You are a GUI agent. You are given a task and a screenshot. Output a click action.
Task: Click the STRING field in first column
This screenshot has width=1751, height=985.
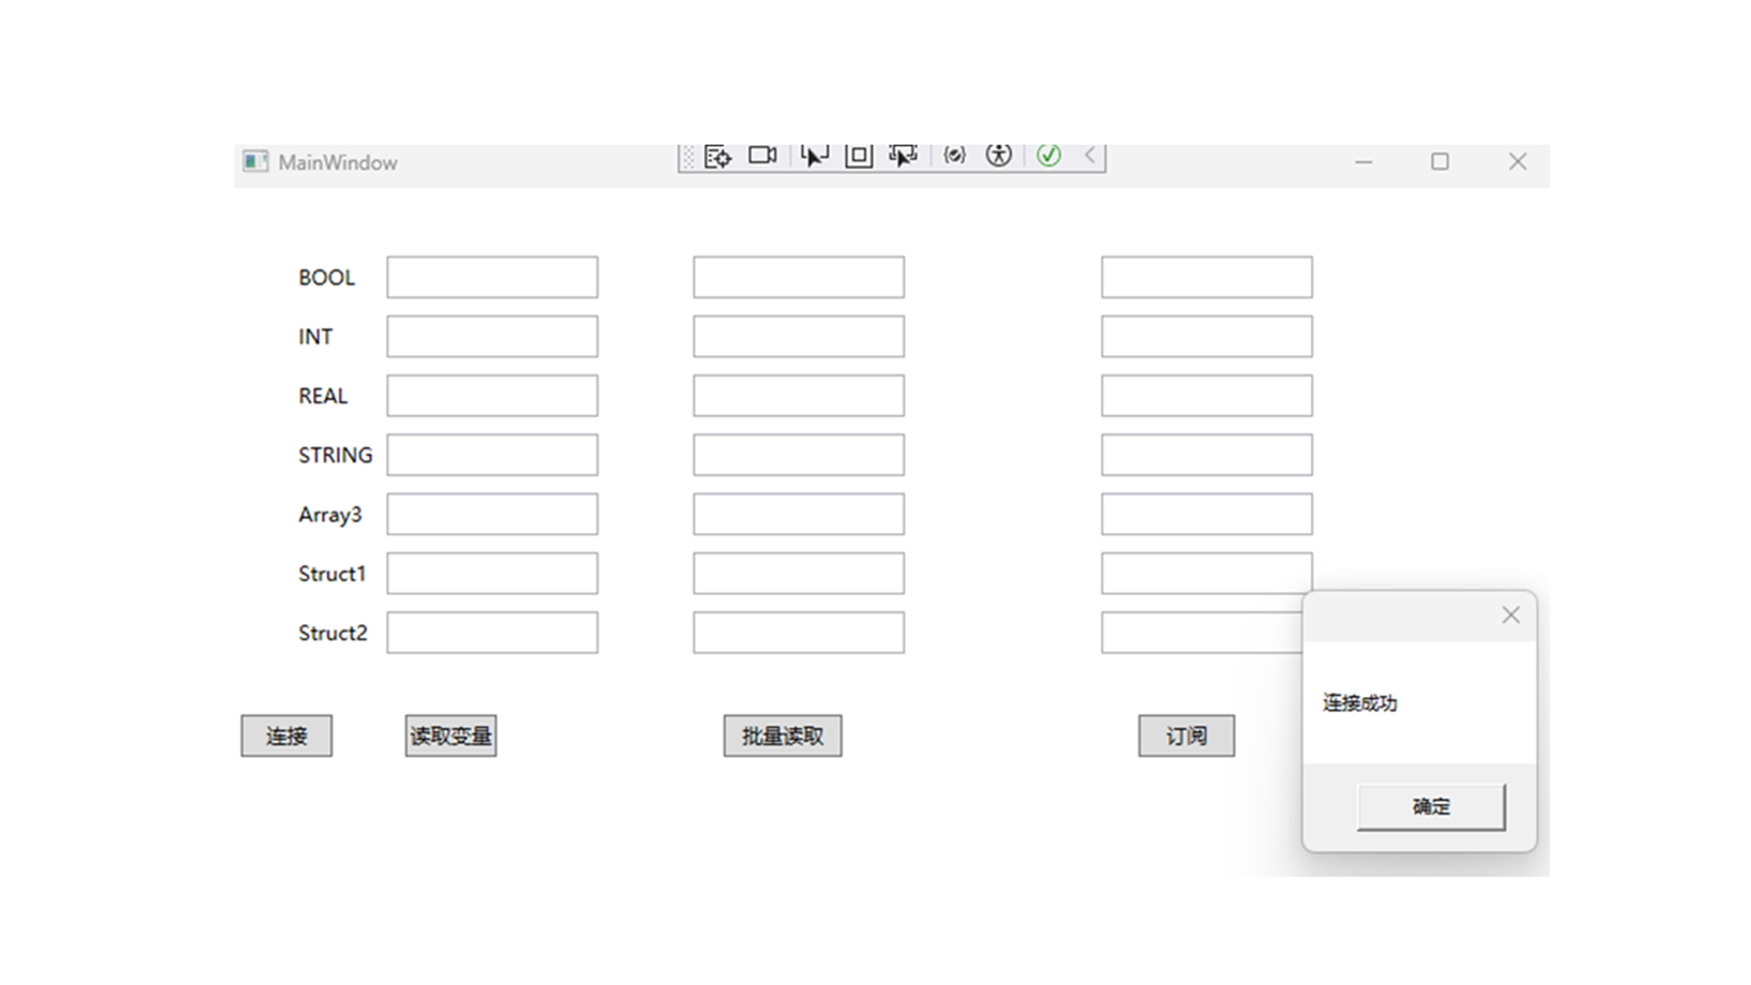[492, 455]
